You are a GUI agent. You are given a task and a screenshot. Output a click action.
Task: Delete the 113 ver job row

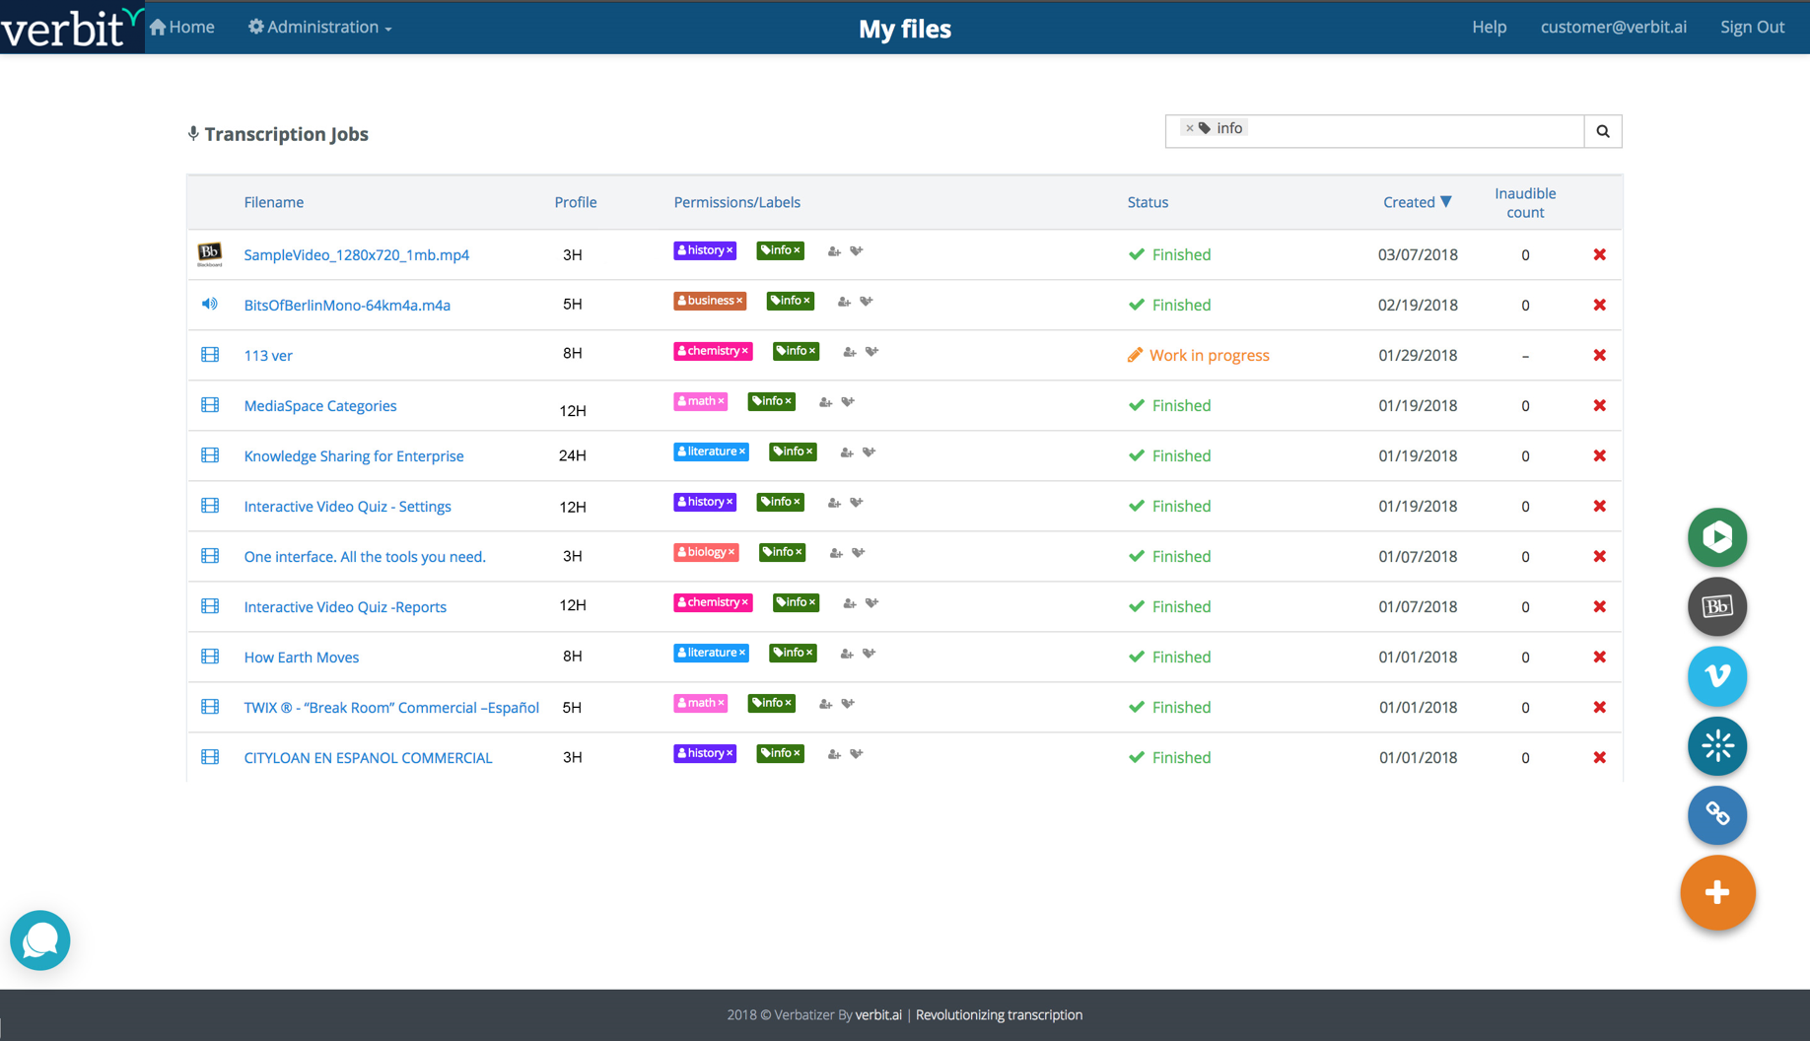tap(1599, 355)
